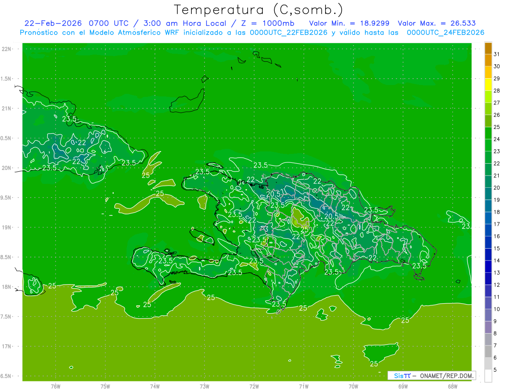Image resolution: width=508 pixels, height=392 pixels.
Task: Click legend value 15 on the color scale
Action: (497, 248)
